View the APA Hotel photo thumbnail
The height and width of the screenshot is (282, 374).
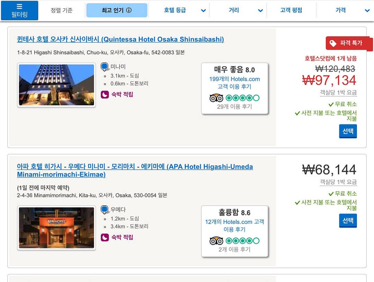click(56, 228)
